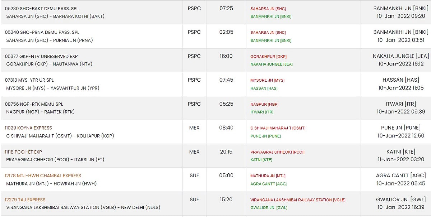
Task: Open the 11118 PCOI-ET EXP train link
Action: 23,152
